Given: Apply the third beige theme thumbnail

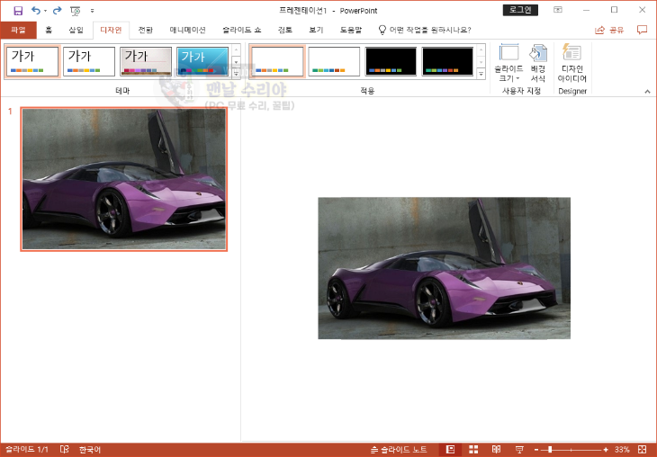Looking at the screenshot, I should tap(146, 61).
